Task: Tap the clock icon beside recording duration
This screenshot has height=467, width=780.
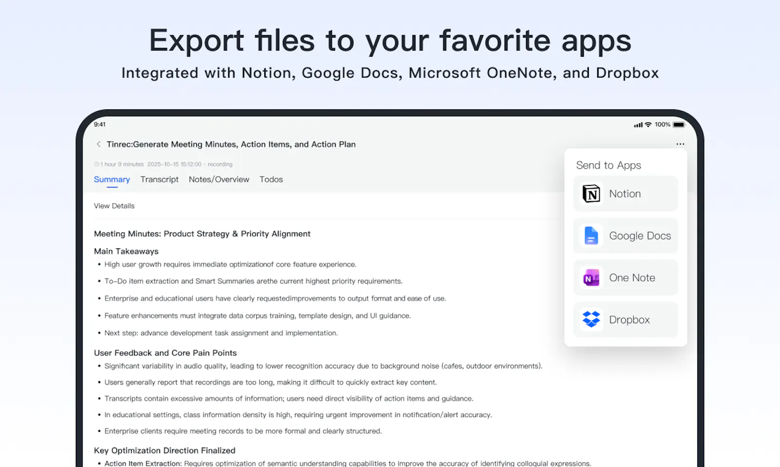Action: [97, 164]
